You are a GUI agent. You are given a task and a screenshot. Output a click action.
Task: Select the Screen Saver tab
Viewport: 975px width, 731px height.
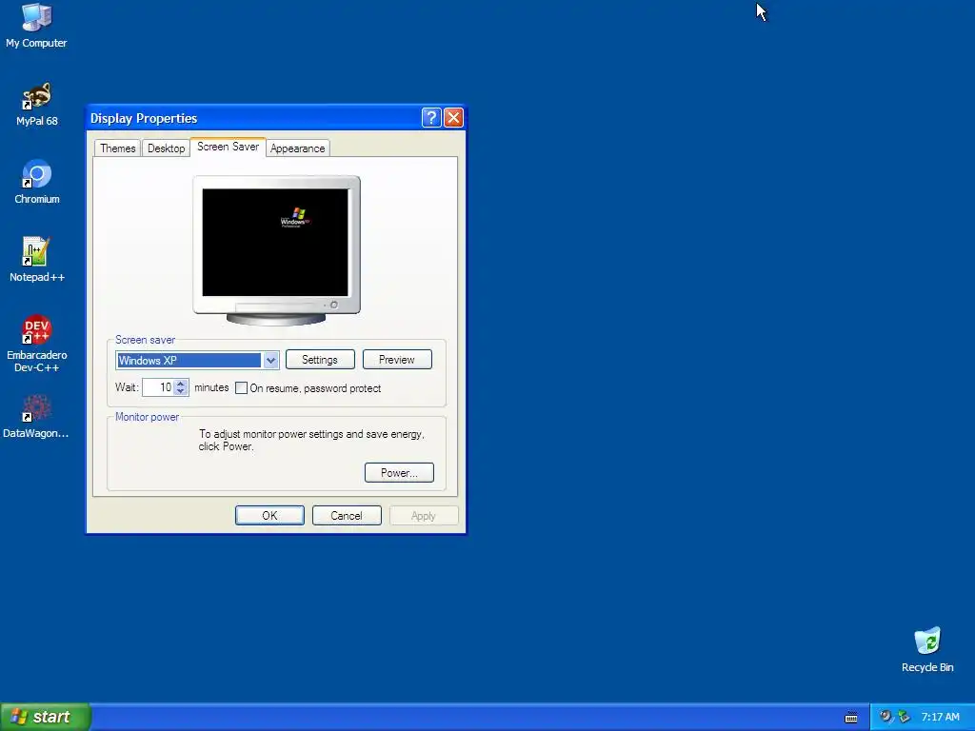tap(229, 147)
